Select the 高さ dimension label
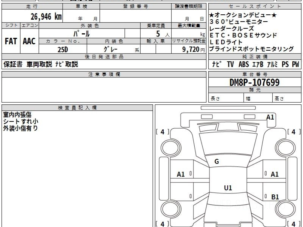The height and width of the screenshot is (227, 303). [x=280, y=99]
